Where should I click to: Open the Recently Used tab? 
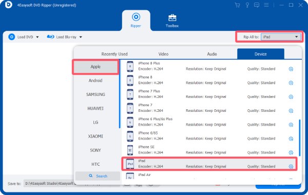click(114, 54)
